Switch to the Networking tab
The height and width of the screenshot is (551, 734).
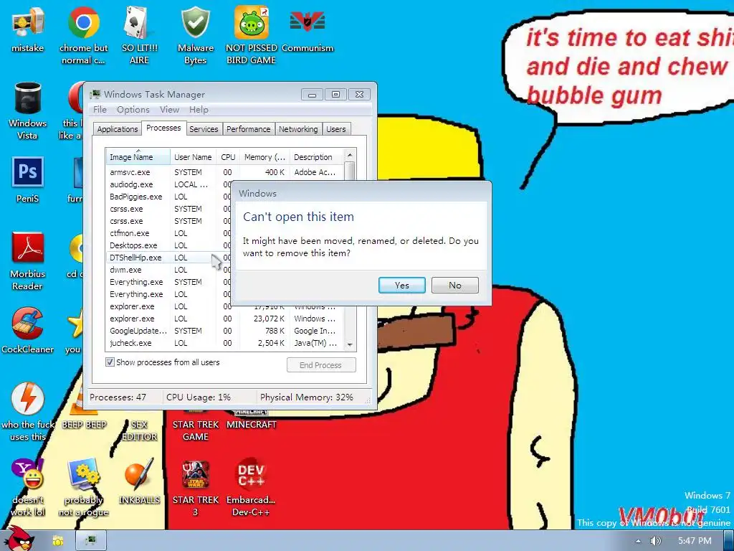click(298, 129)
